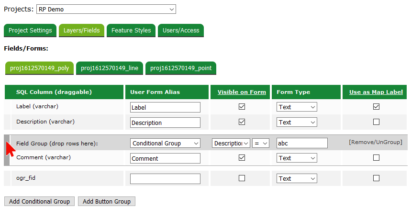The height and width of the screenshot is (216, 411).
Task: Expand Form Type dropdown for Description row
Action: [x=297, y=123]
